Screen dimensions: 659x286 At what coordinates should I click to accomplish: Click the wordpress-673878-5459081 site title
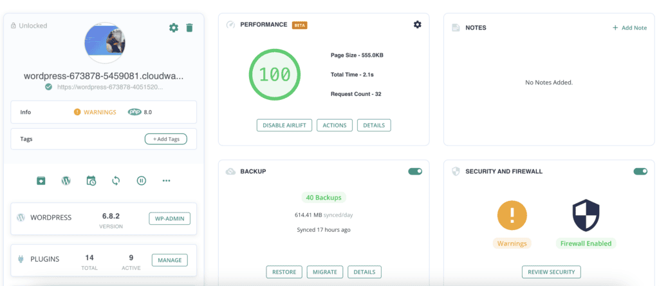pyautogui.click(x=104, y=76)
